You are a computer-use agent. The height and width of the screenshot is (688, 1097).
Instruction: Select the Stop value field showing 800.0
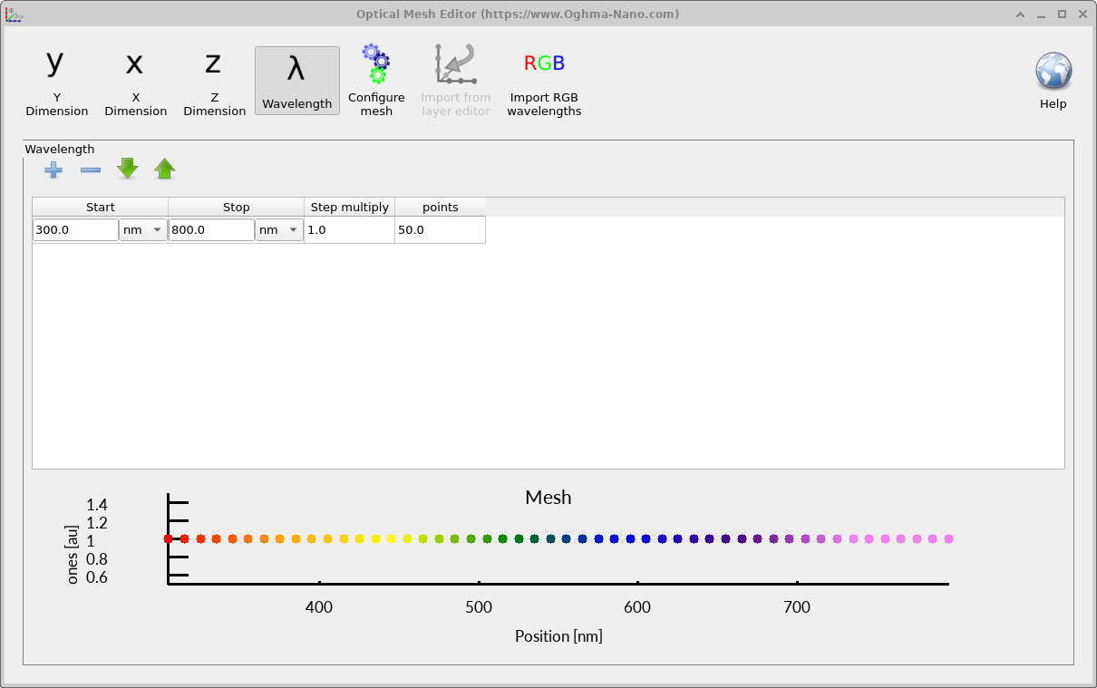point(210,229)
